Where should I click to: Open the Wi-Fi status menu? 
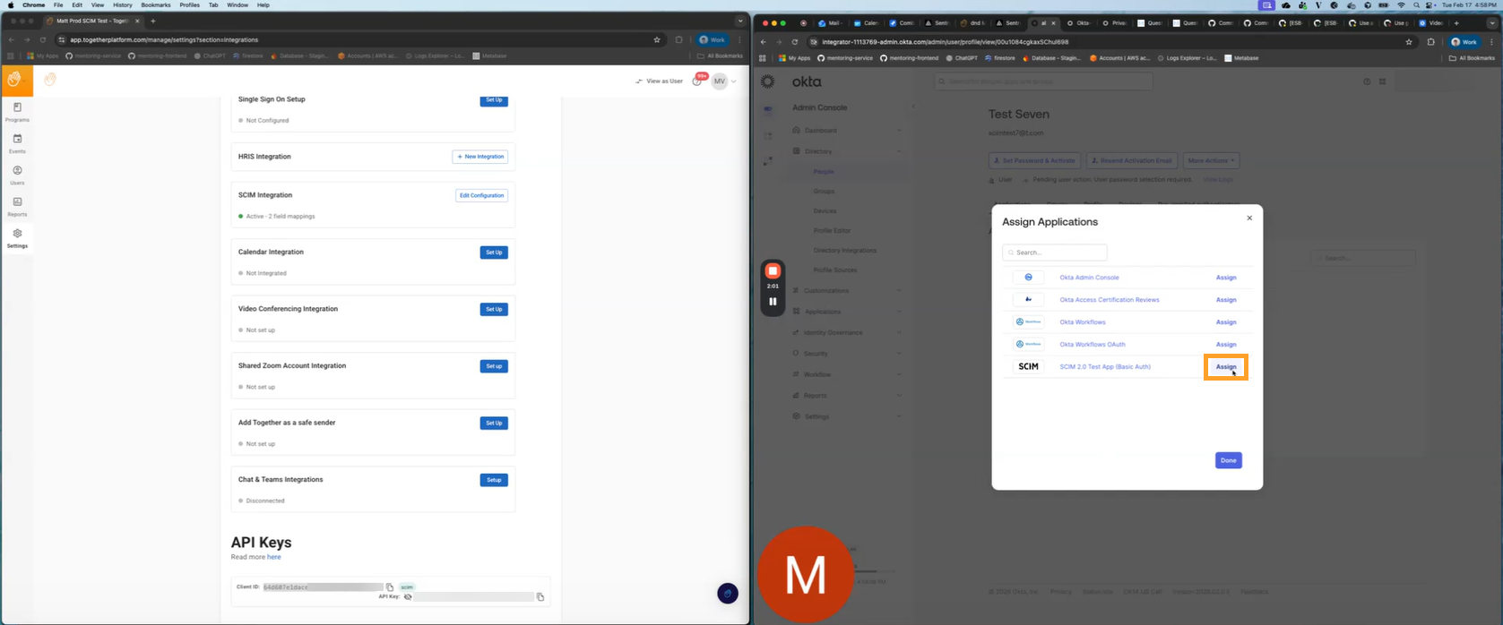point(1401,5)
